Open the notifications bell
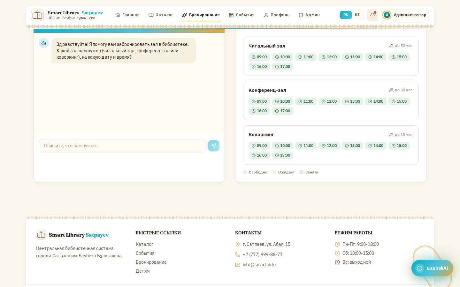 (x=372, y=15)
